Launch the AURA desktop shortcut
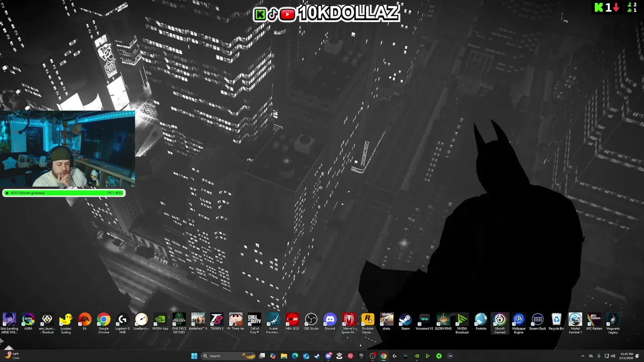This screenshot has width=644, height=362. (x=28, y=322)
